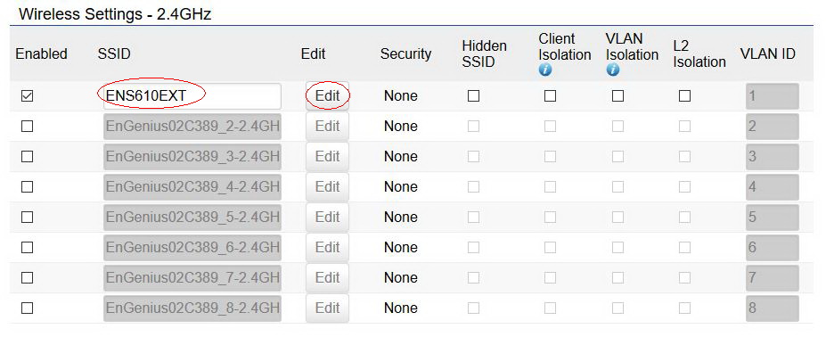The width and height of the screenshot is (826, 337).
Task: Click the Edit button for ENS610EXT
Action: [x=327, y=96]
